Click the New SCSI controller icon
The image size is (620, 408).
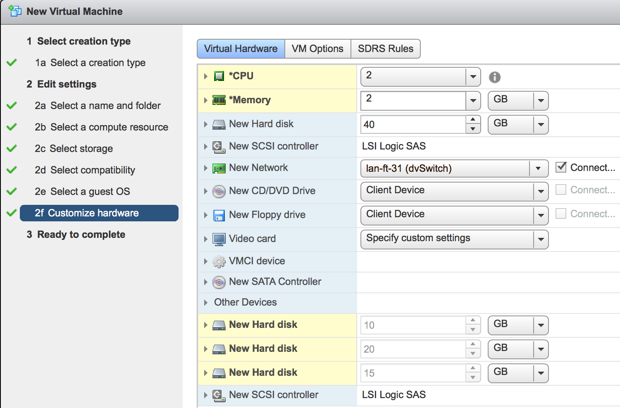pyautogui.click(x=218, y=146)
